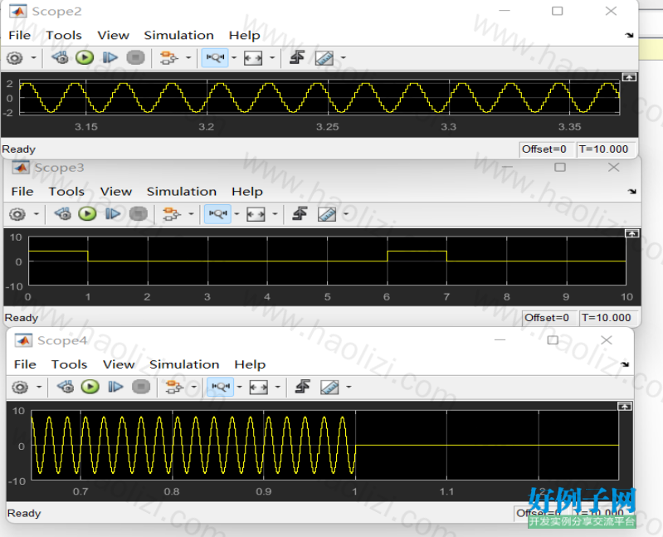
Task: Click Cursor Measurements ruler icon in Scope2
Action: pos(324,58)
